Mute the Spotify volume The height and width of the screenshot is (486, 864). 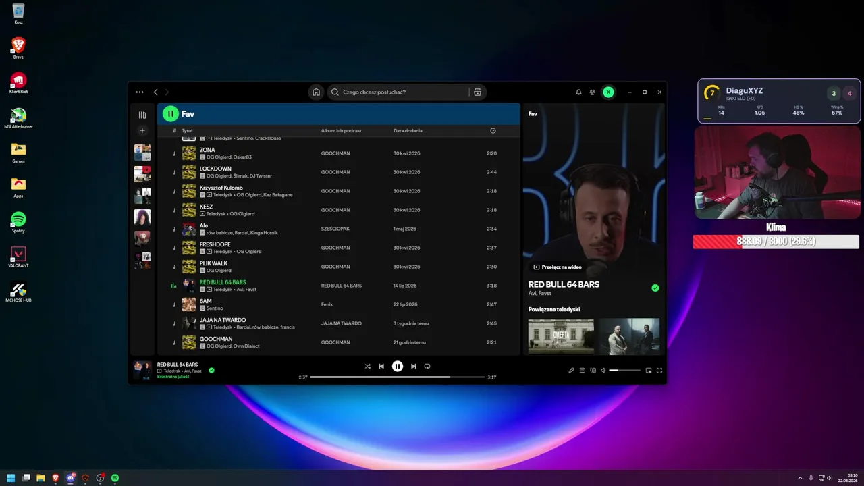click(x=603, y=371)
